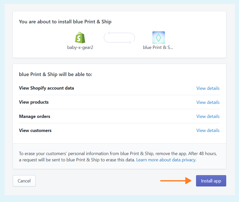Image resolution: width=239 pixels, height=202 pixels.
Task: Click the customer data erasure notice text
Action: [100, 154]
